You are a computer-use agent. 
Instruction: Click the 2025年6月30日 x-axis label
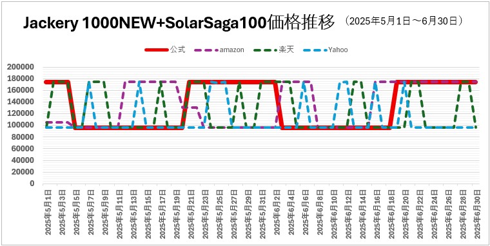(x=477, y=214)
